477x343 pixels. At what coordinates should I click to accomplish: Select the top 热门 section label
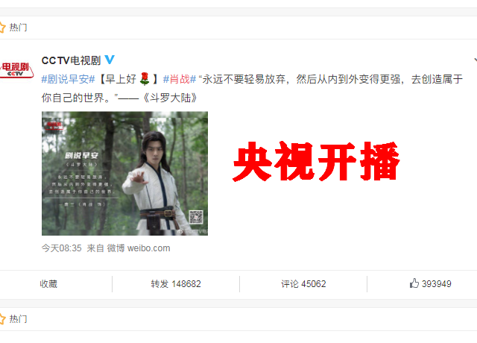pos(18,28)
